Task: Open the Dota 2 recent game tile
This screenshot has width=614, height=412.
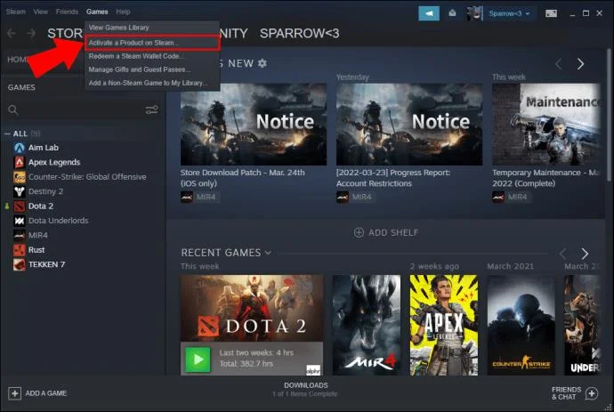Action: tap(252, 308)
